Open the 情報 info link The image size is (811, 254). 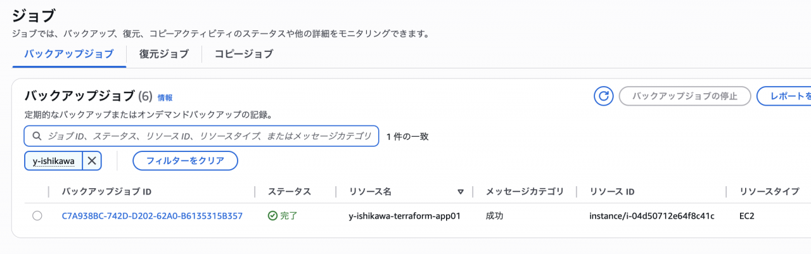coord(165,98)
